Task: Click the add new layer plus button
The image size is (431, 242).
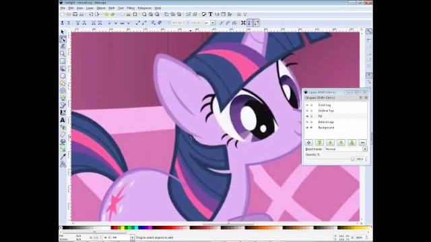Action: tap(308, 143)
